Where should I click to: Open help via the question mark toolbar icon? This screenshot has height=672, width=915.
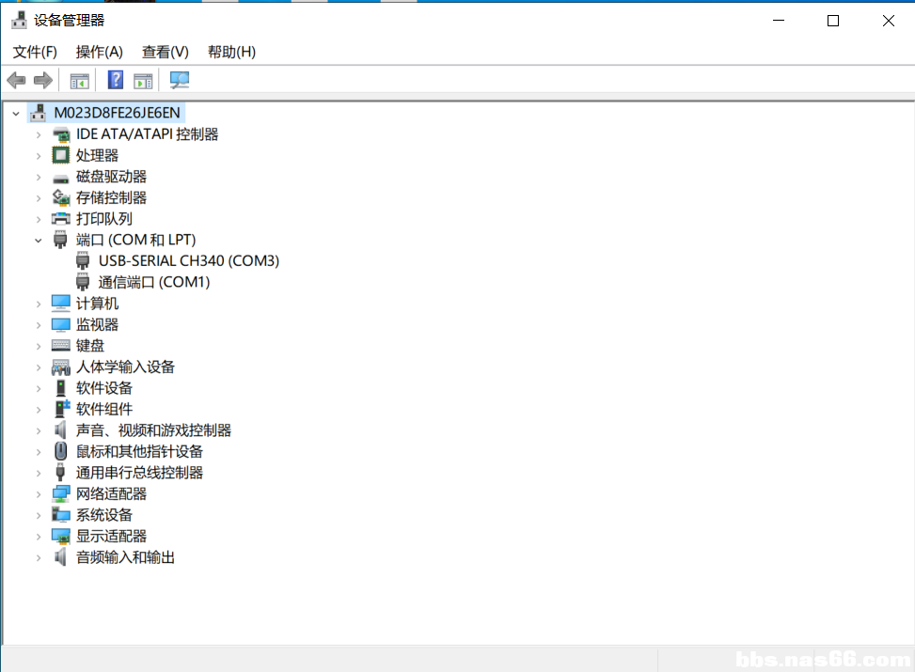coord(115,80)
